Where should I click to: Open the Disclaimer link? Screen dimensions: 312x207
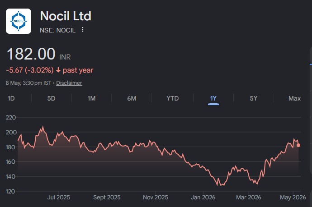69,83
